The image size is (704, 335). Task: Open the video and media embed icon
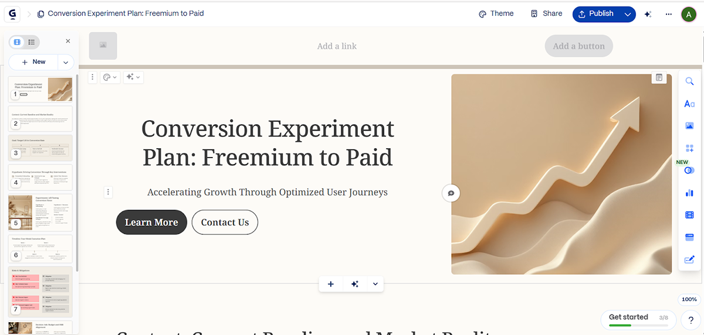689,215
